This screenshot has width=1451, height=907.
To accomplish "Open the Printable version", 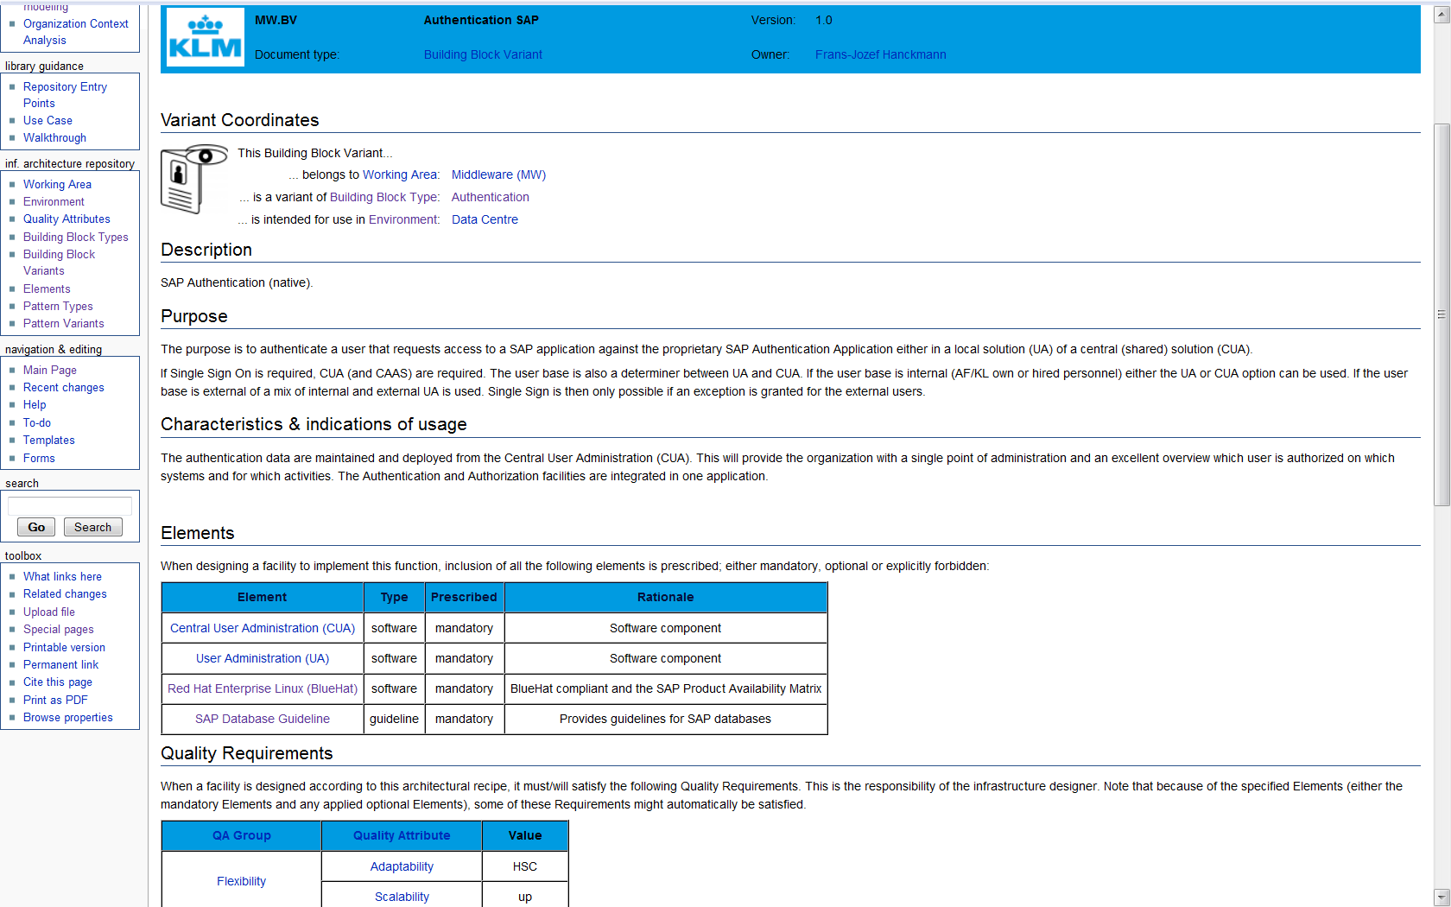I will [x=64, y=648].
